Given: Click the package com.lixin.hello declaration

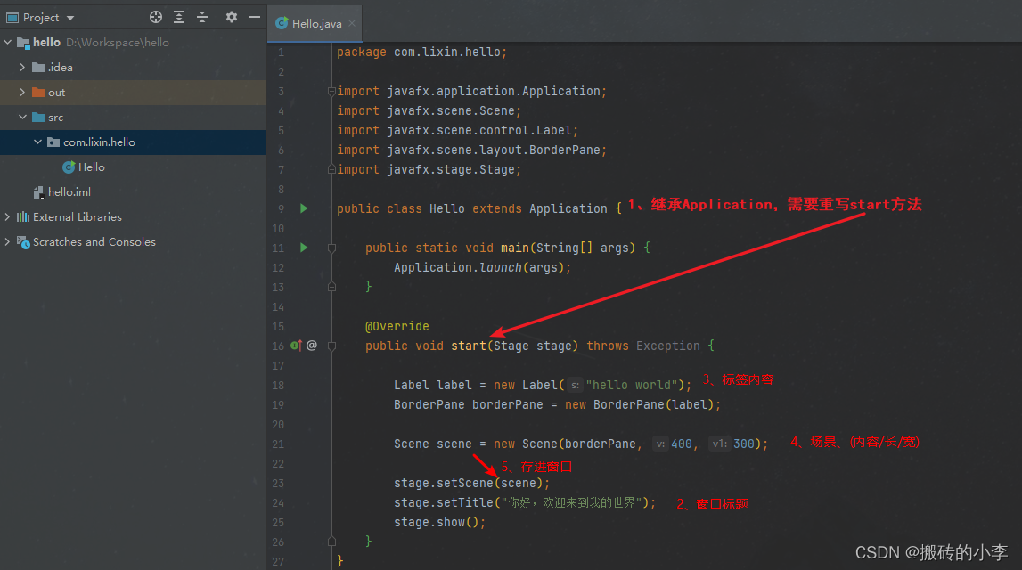Looking at the screenshot, I should pos(421,53).
